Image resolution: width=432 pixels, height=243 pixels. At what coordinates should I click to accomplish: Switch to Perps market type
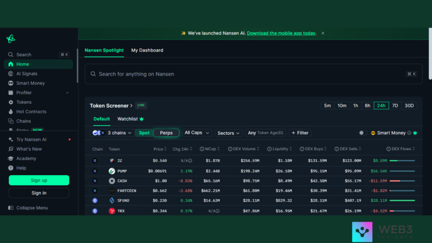166,133
